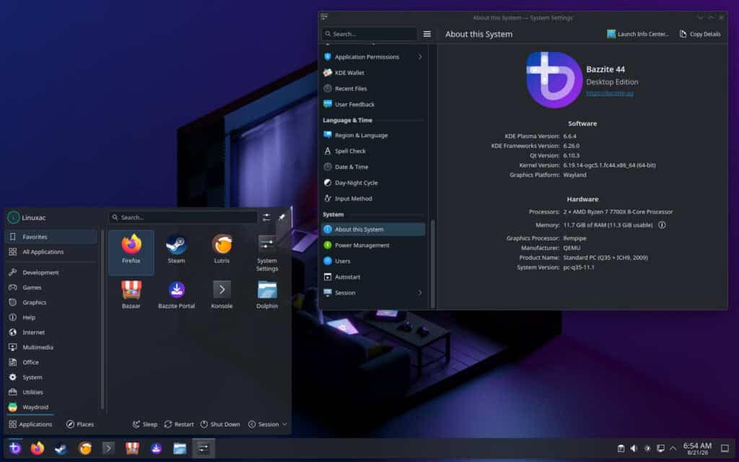Click the Restart button
Screen dimensions: 739x462
179,424
